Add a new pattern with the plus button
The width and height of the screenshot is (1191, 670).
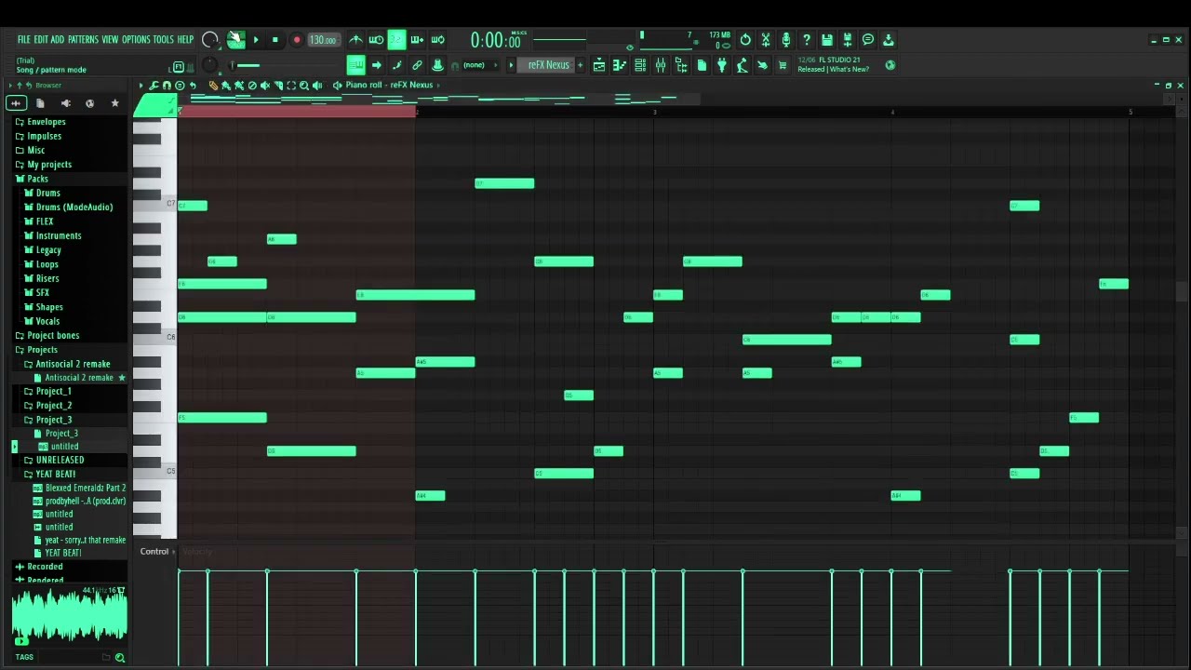click(581, 65)
